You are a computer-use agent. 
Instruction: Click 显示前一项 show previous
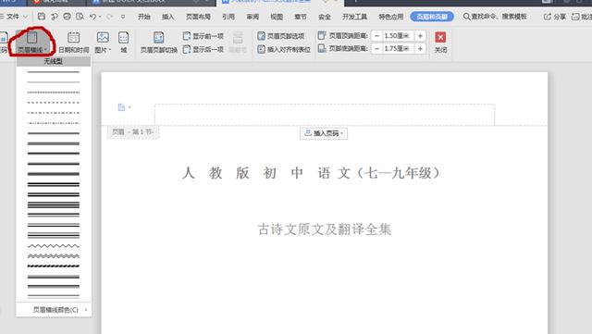coord(203,36)
